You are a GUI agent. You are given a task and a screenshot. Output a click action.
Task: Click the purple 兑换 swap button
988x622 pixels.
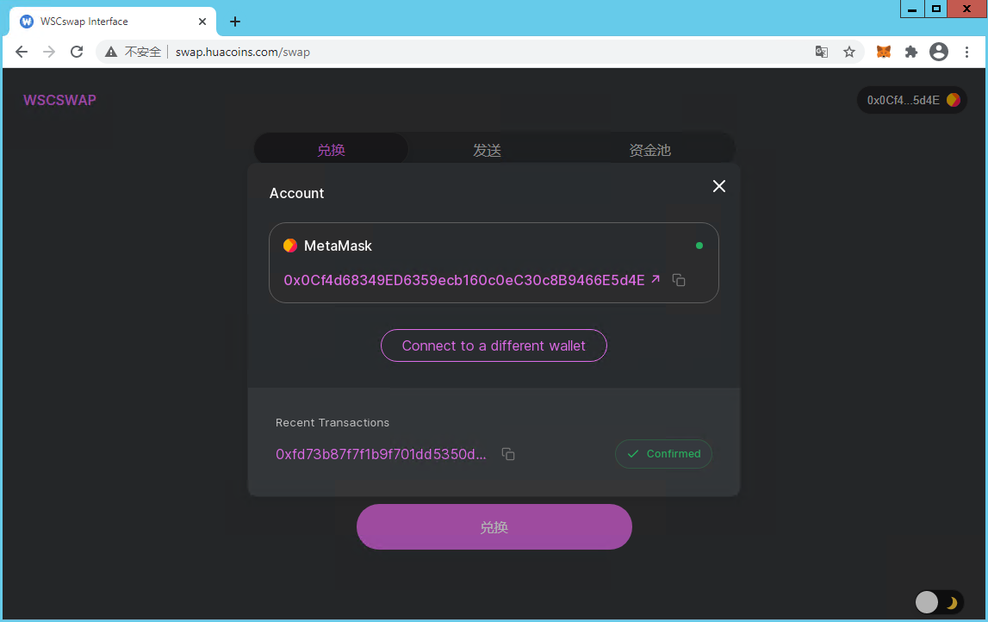coord(494,527)
